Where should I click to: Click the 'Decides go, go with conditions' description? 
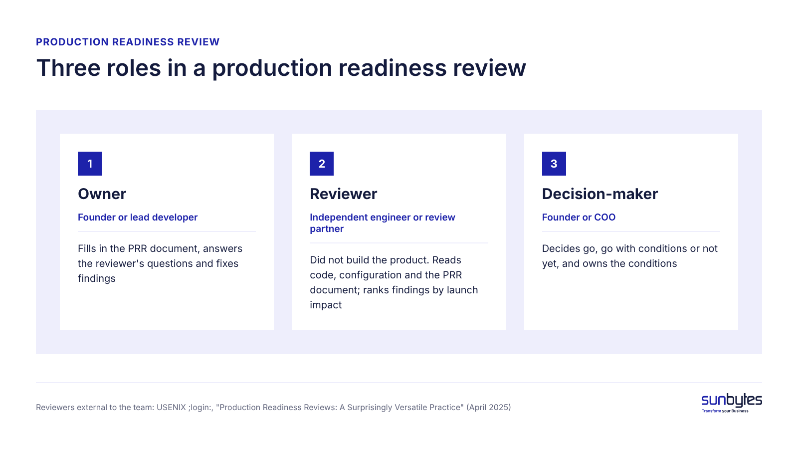(630, 256)
